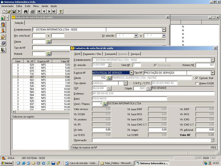
Task: Click the Nro. nota fiscal start field
Action: pyautogui.click(x=39, y=35)
